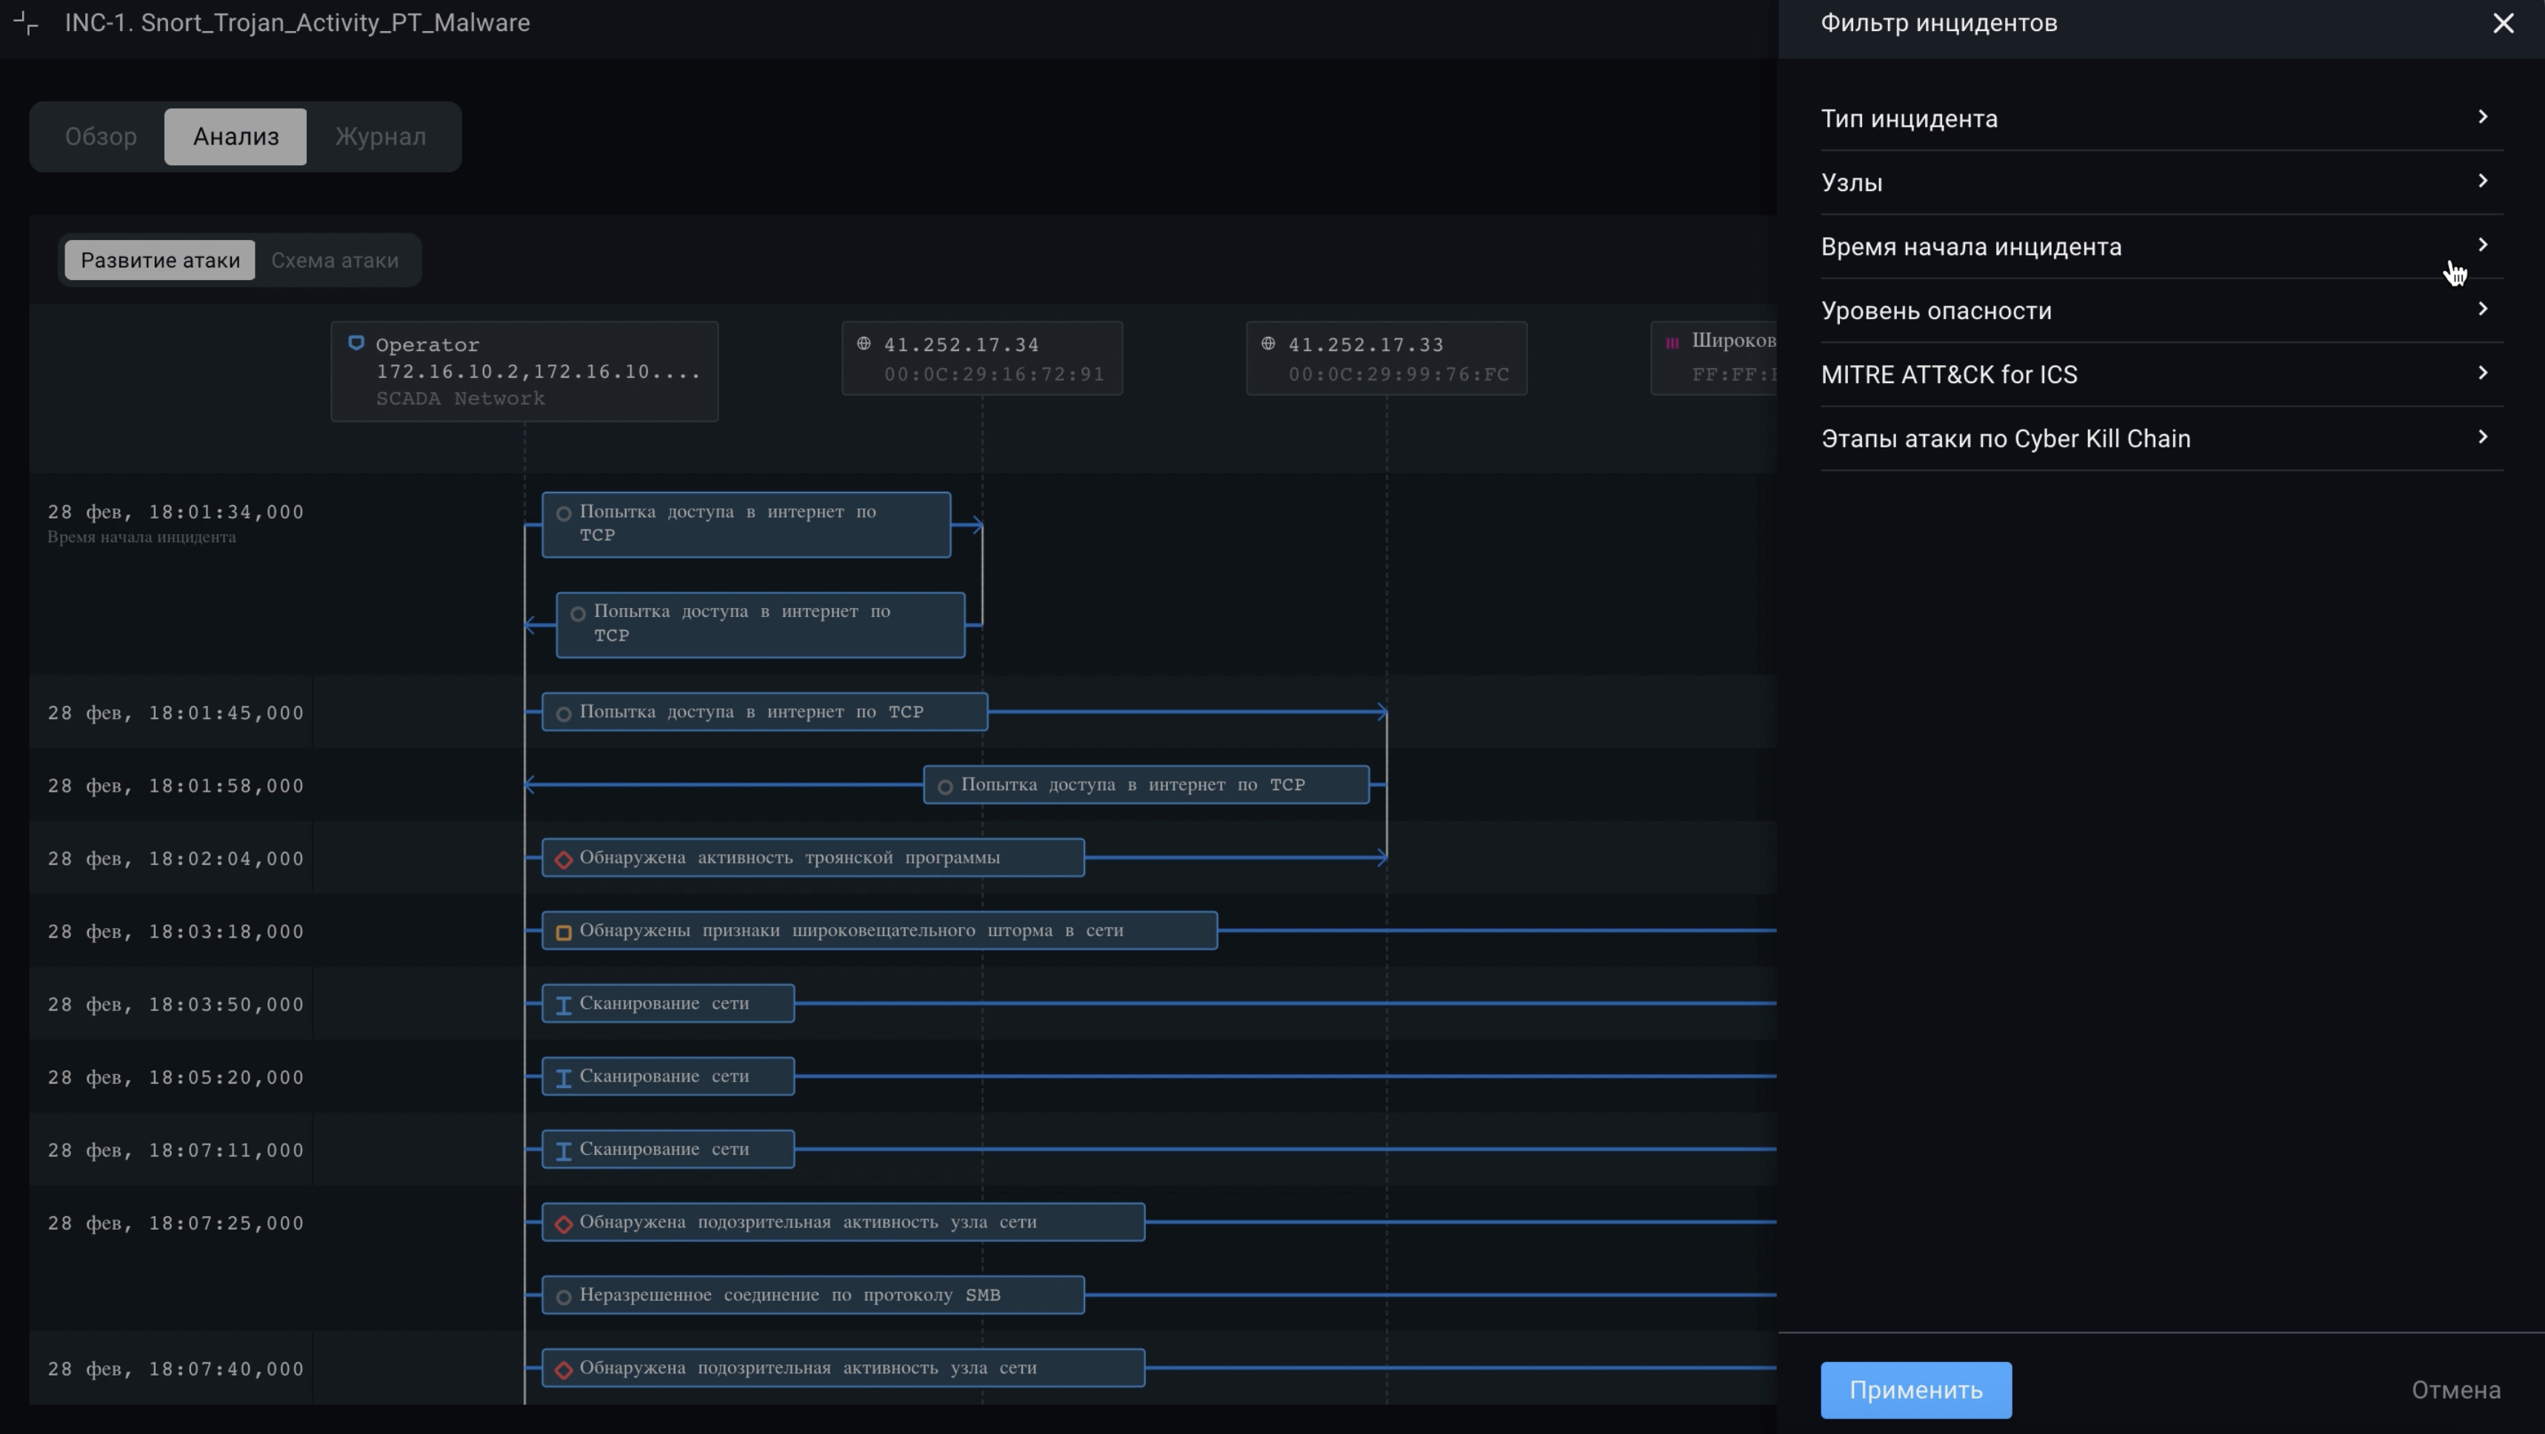Viewport: 2545px width, 1434px height.
Task: Click Отмена to cancel filter
Action: point(2455,1390)
